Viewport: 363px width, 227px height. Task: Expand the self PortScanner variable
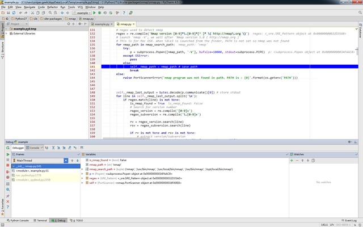click(x=82, y=183)
